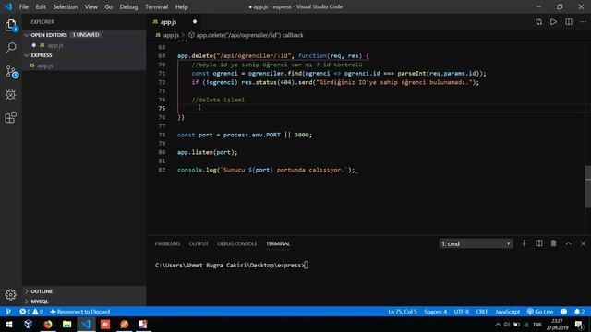
Task: Show hidden system tray icons chevron
Action: tap(498, 324)
